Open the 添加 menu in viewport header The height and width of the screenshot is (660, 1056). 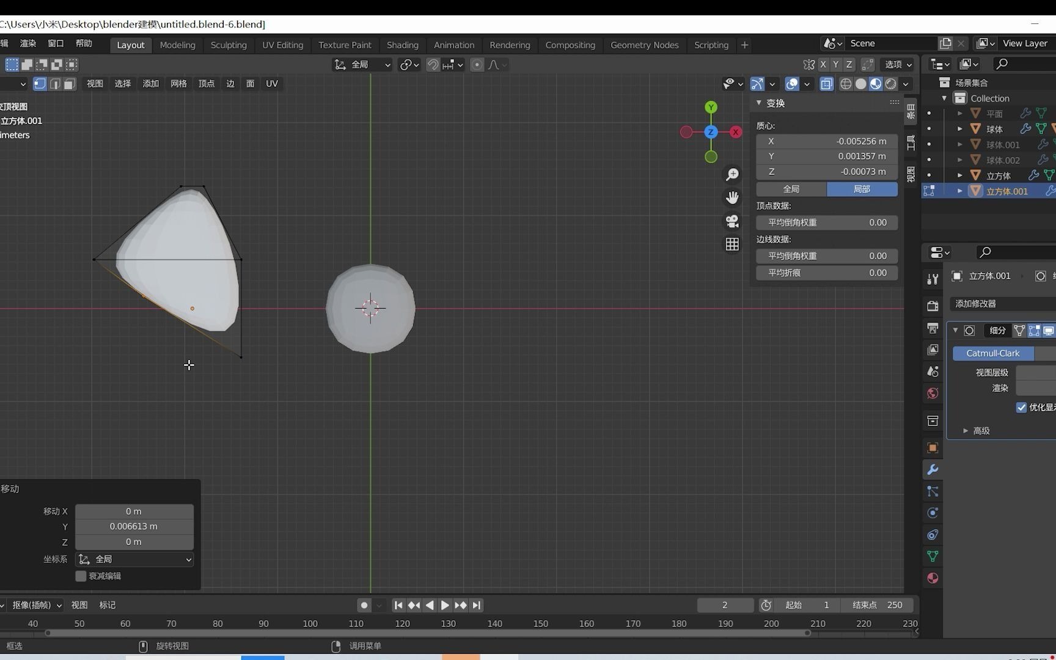tap(150, 84)
